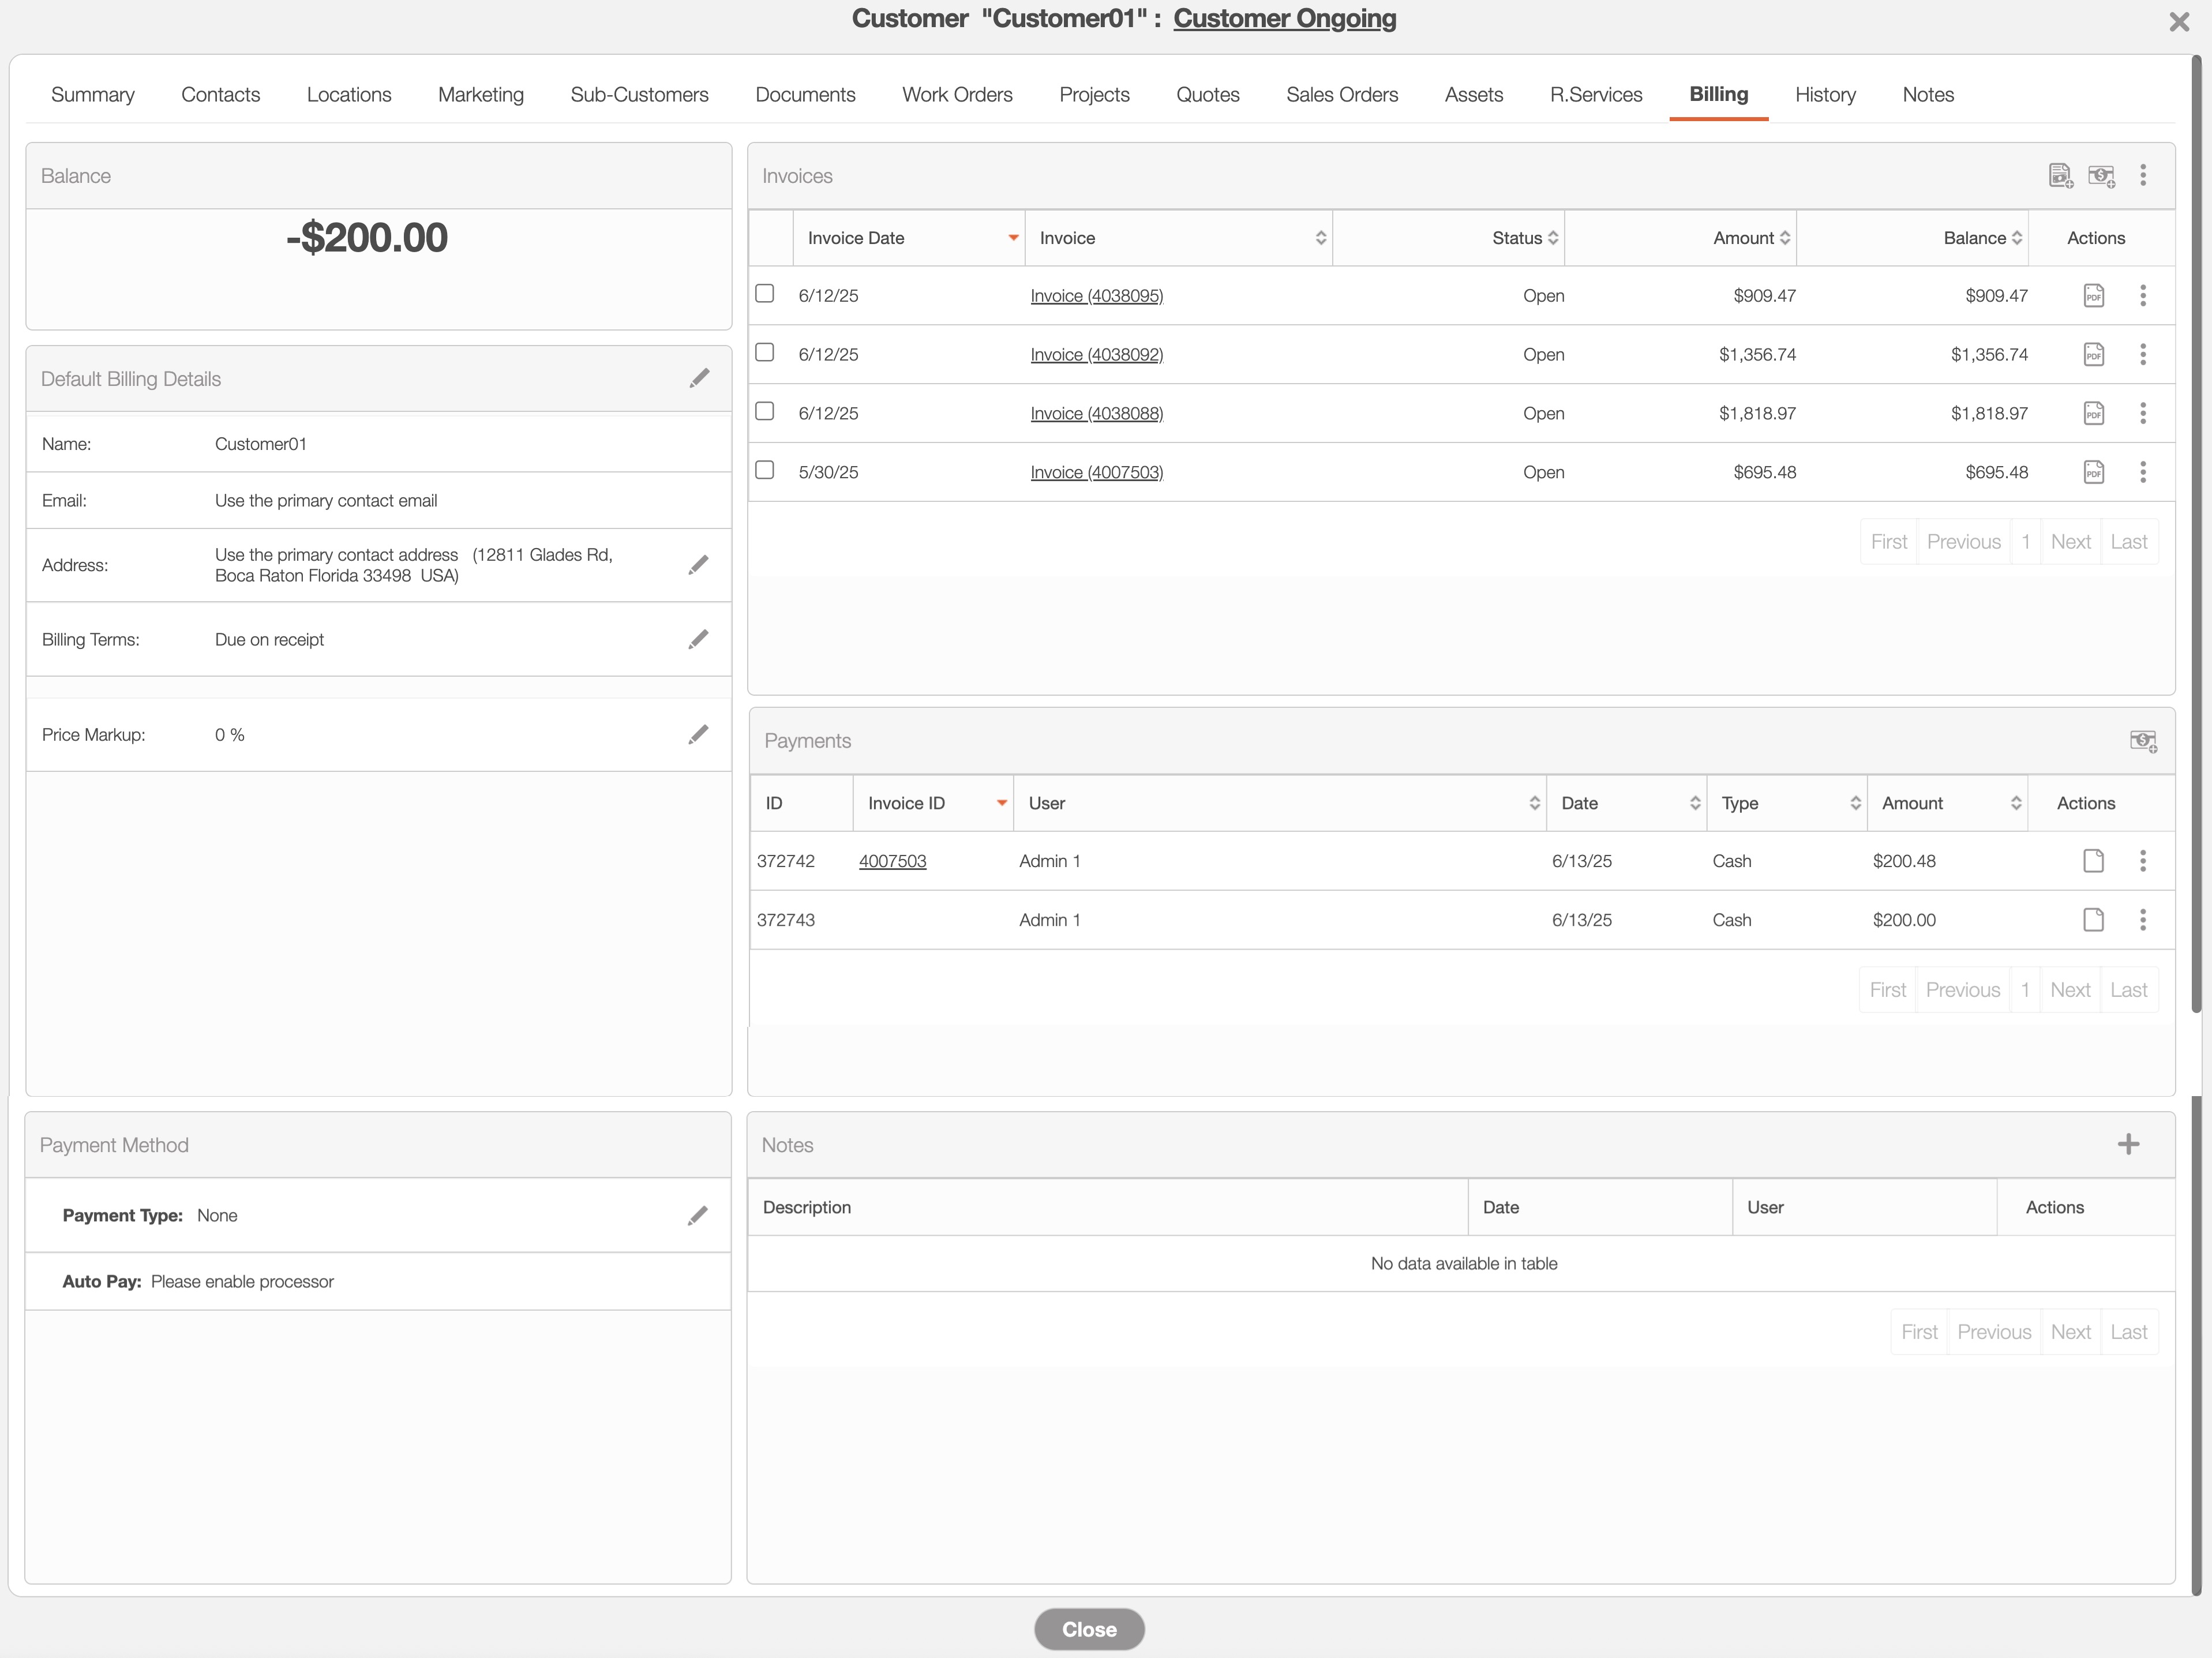This screenshot has width=2212, height=1658.
Task: Open Invoices panel three-dot menu
Action: point(2142,176)
